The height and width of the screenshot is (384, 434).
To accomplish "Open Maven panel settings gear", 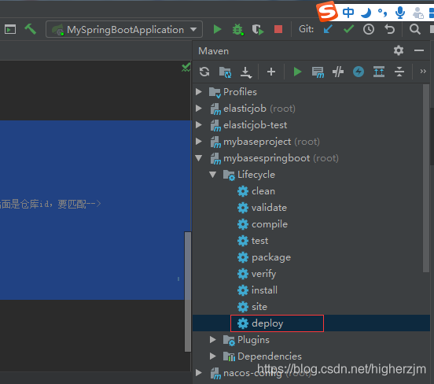I will 399,50.
